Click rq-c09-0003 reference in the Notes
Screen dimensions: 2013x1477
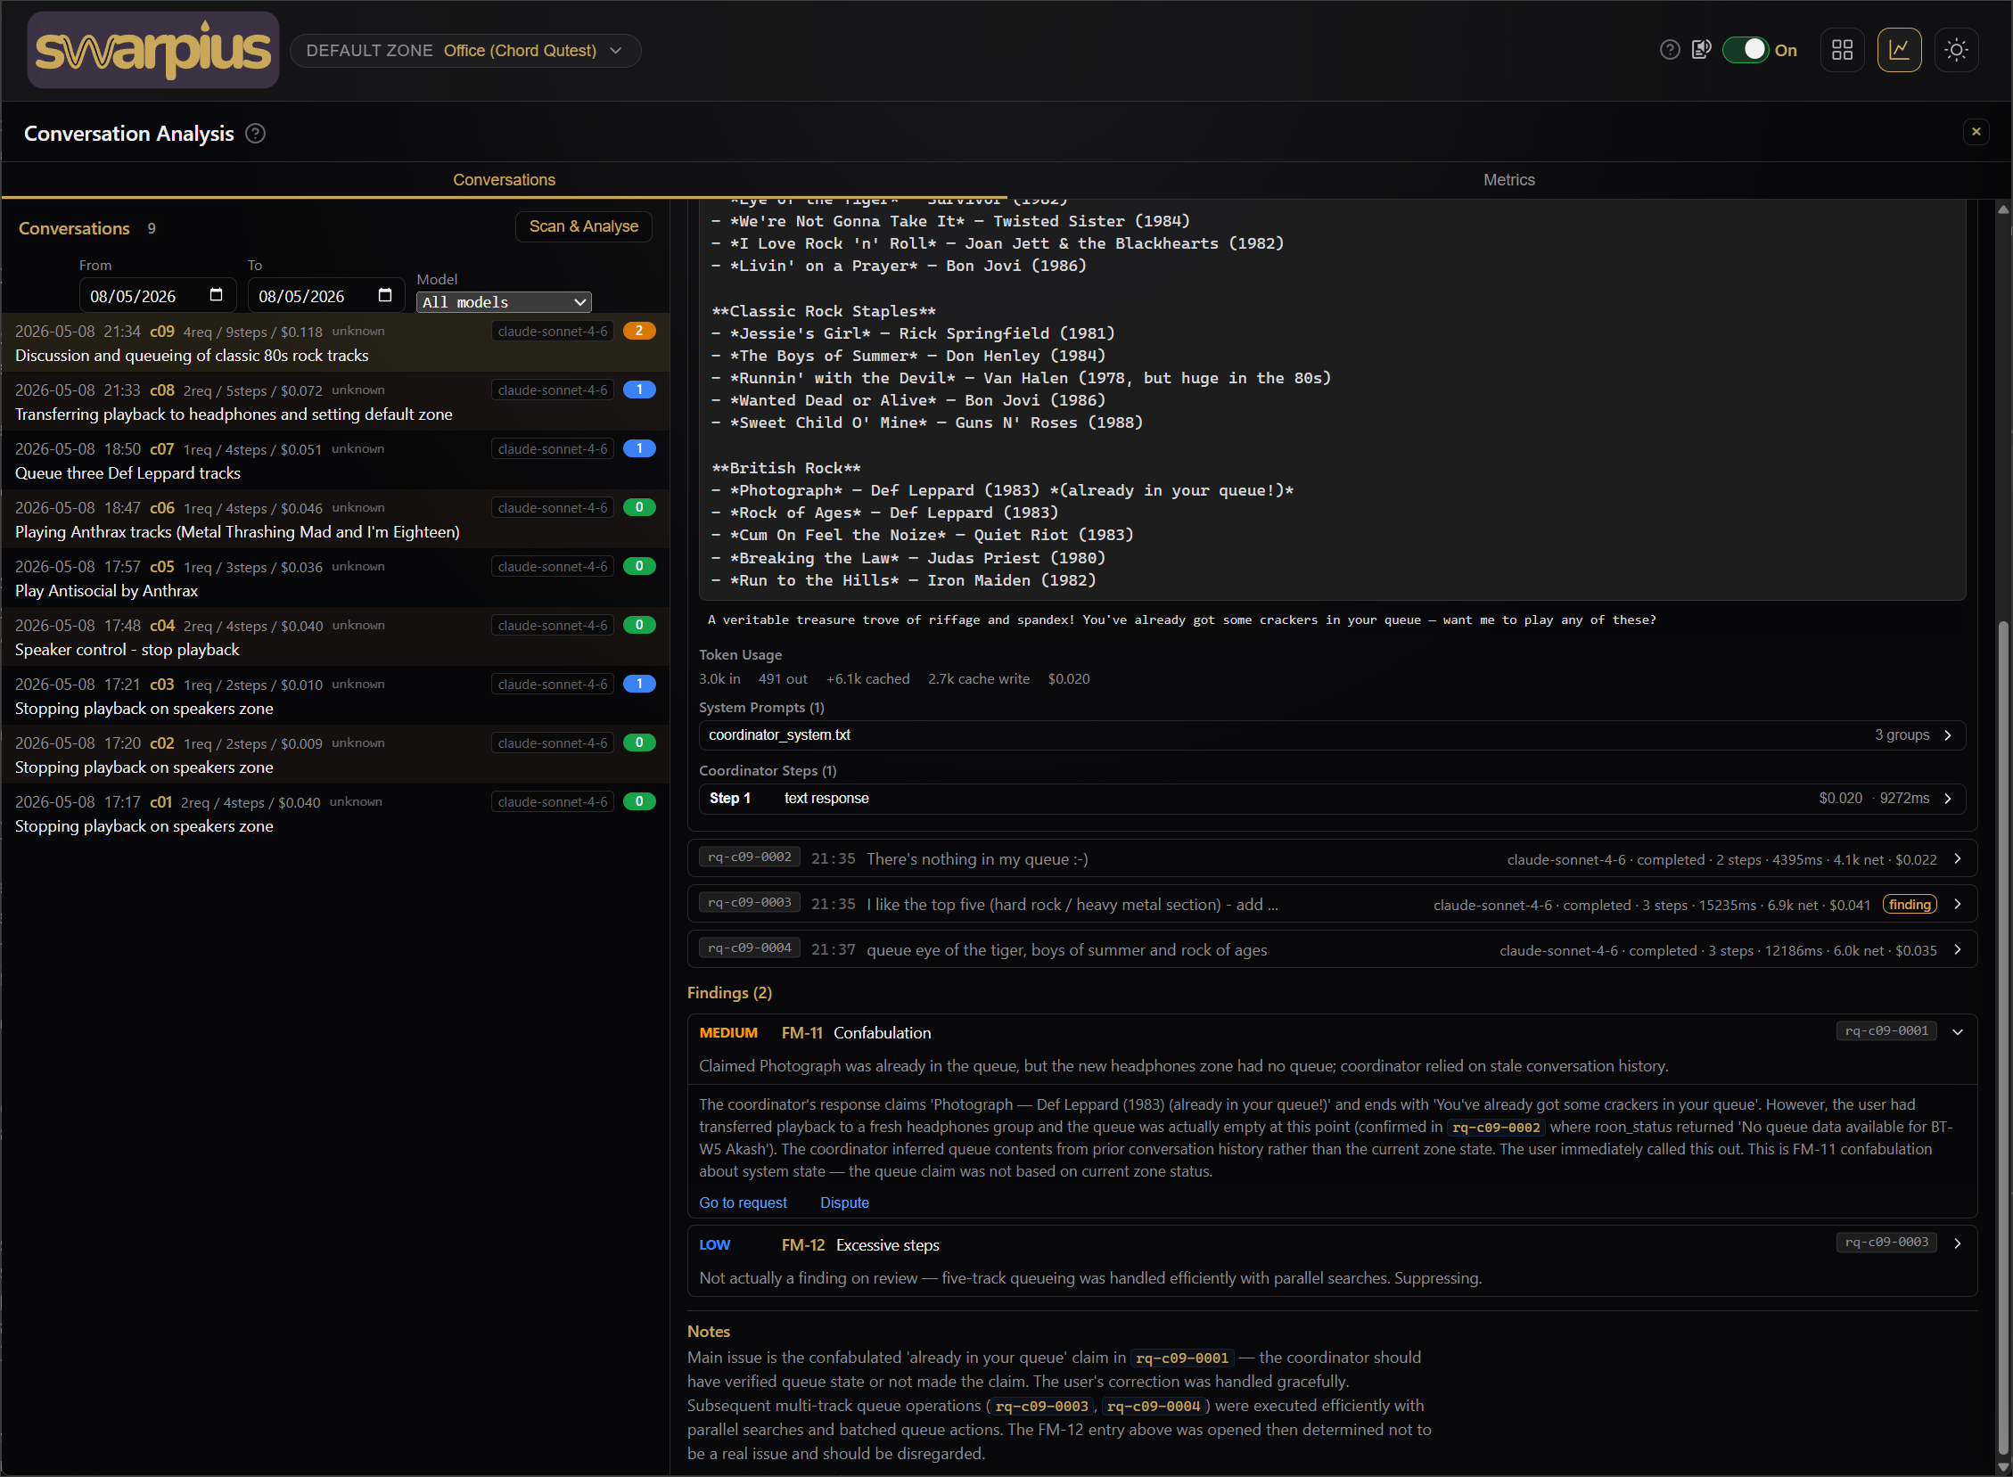[x=1042, y=1407]
